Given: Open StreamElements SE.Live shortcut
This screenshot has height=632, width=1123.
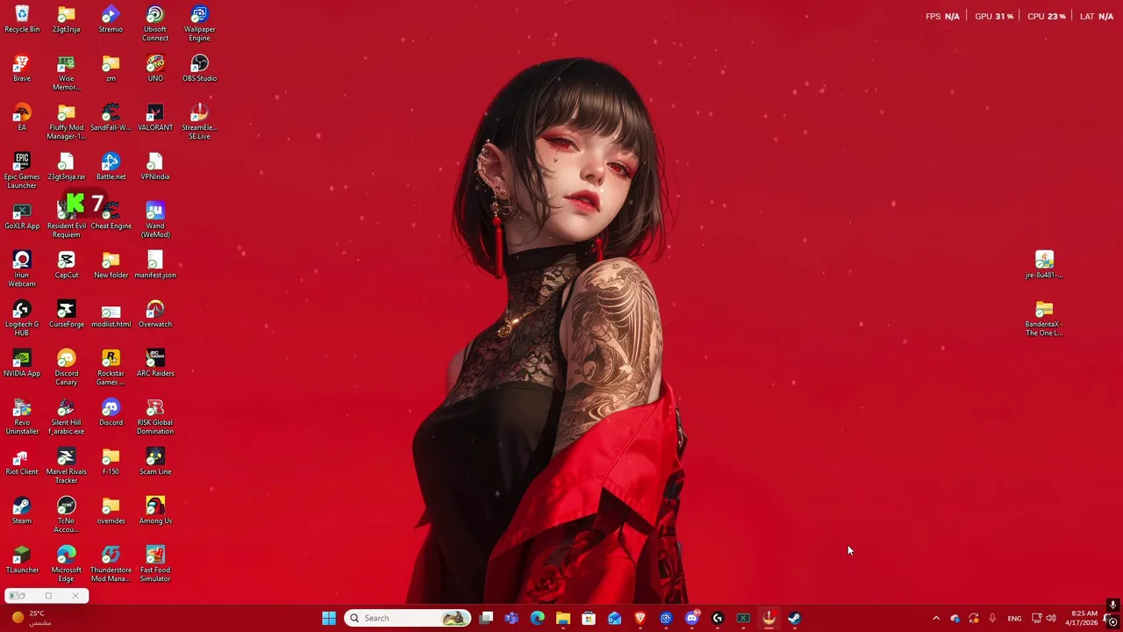Looking at the screenshot, I should point(199,122).
